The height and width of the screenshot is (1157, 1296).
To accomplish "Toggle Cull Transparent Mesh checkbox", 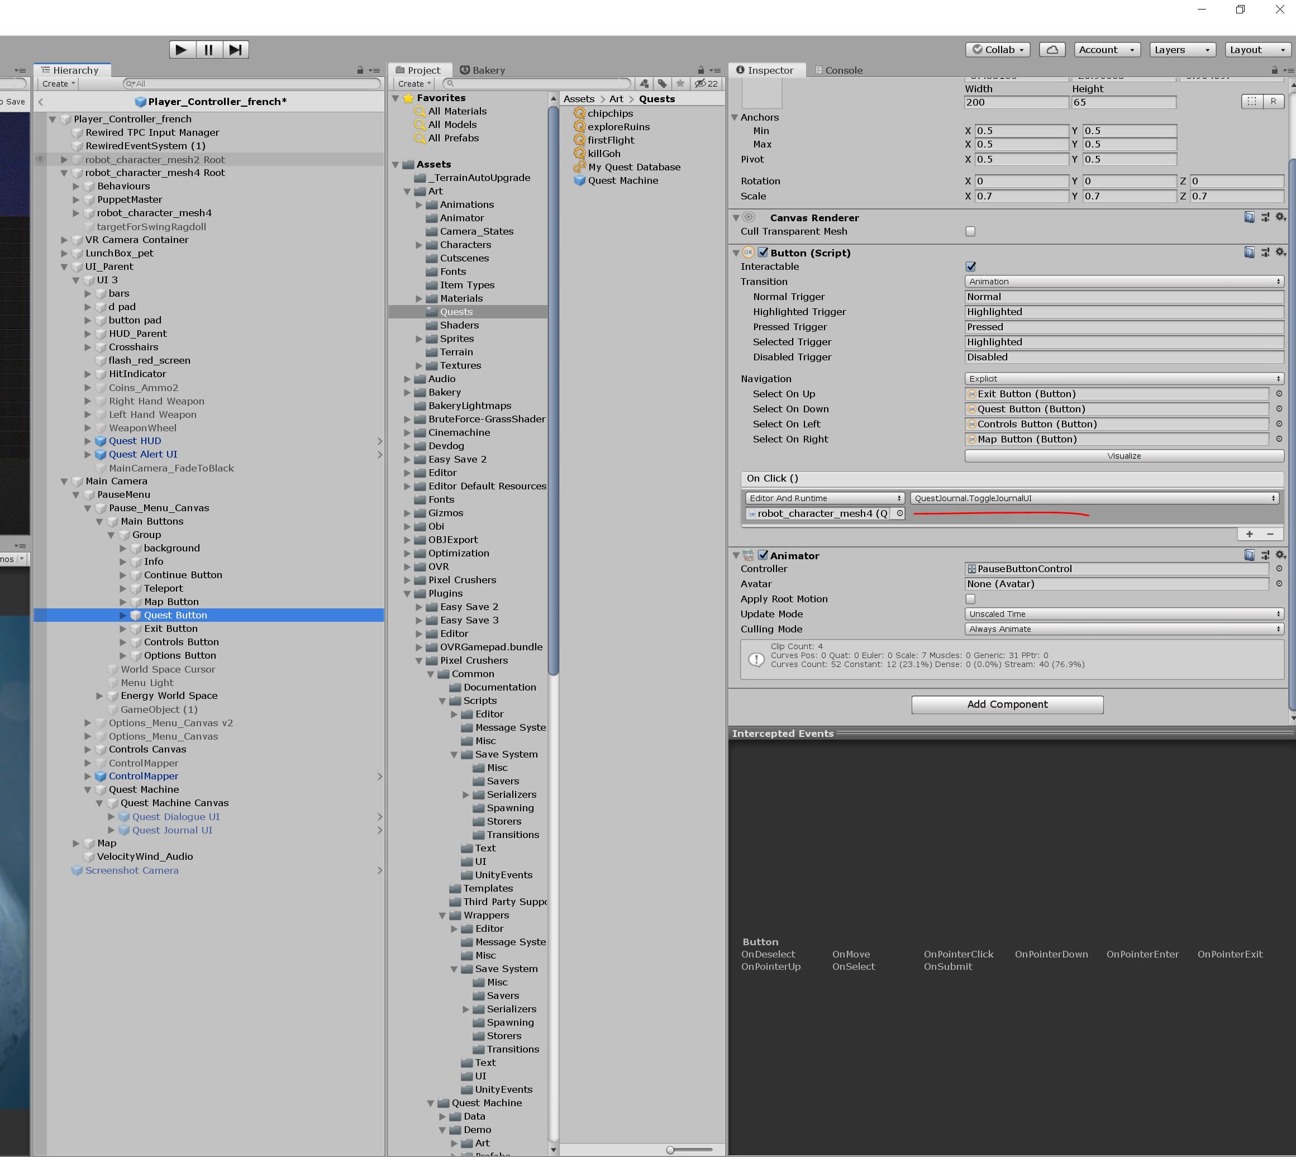I will point(970,232).
